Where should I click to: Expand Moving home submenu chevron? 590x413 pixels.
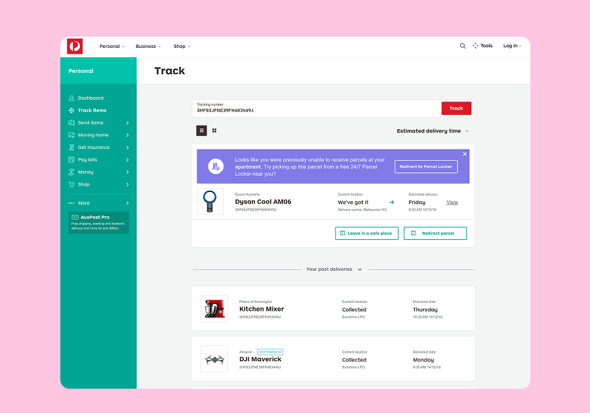(x=128, y=136)
